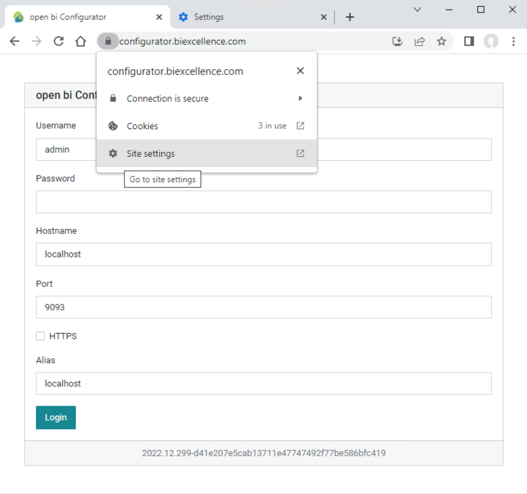Click the popup heading configurator.biexcellence.com
527x494 pixels.
(175, 71)
